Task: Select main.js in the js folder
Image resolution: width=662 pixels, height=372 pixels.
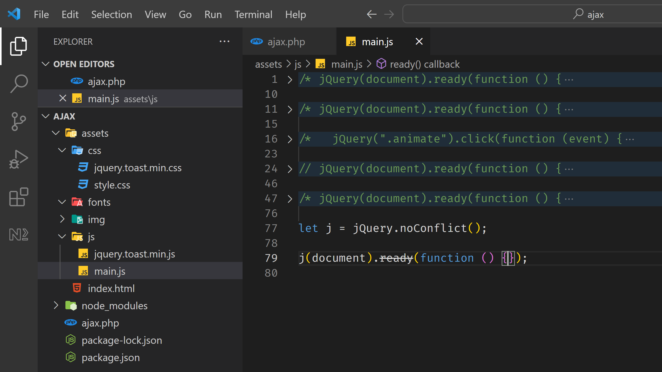Action: pyautogui.click(x=140, y=271)
